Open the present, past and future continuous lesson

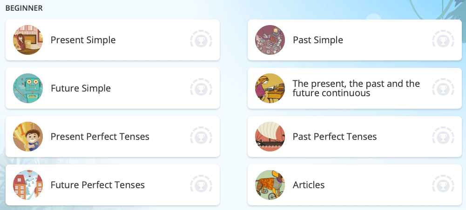[x=356, y=88]
